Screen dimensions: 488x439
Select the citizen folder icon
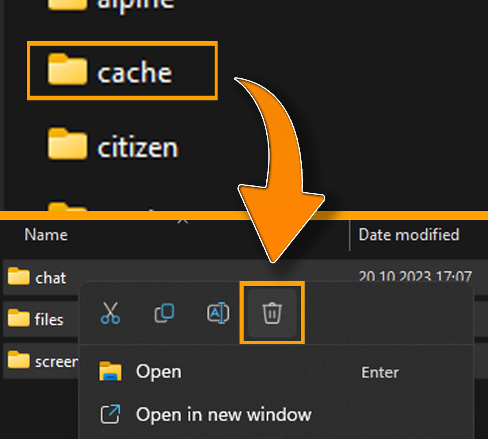pyautogui.click(x=68, y=144)
